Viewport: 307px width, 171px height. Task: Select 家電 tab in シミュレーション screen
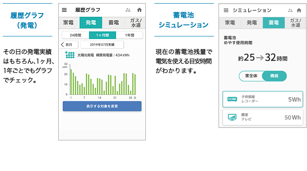(x=230, y=22)
